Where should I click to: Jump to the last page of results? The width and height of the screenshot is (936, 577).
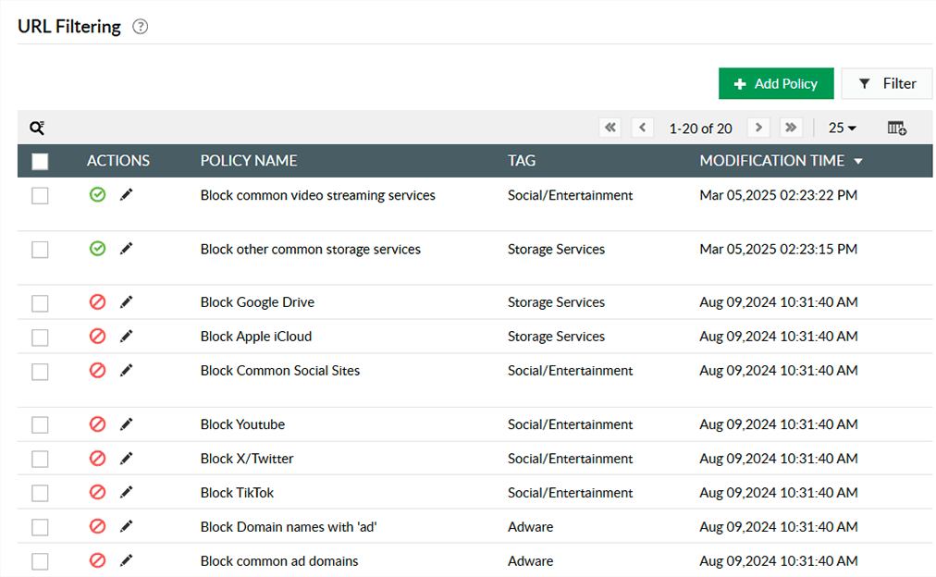(x=791, y=128)
